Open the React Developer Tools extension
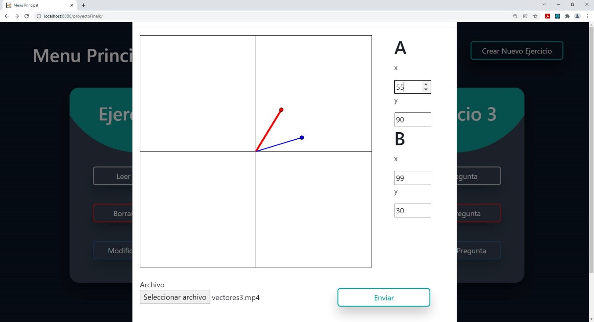This screenshot has height=322, width=594. click(x=557, y=16)
